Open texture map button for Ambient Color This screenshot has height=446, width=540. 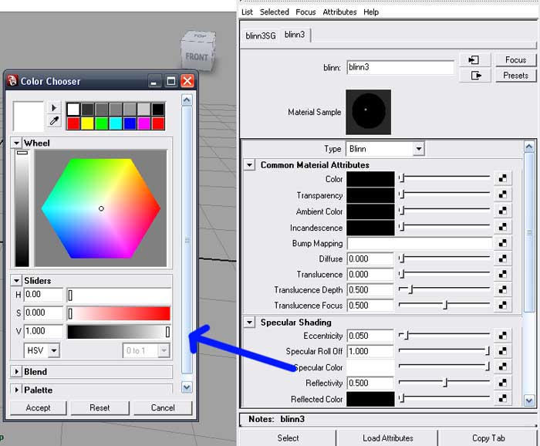coord(502,211)
